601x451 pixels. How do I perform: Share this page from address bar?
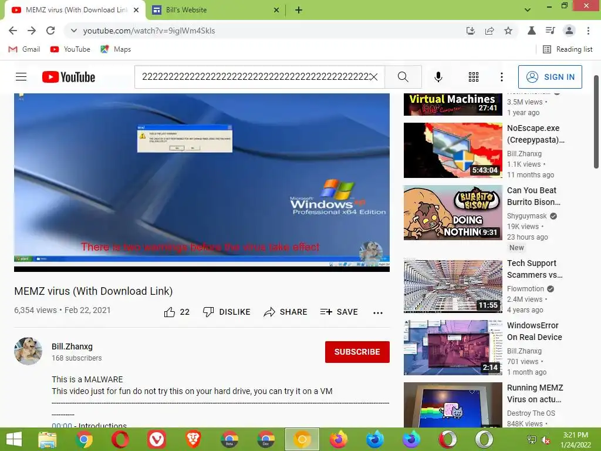[x=489, y=31]
